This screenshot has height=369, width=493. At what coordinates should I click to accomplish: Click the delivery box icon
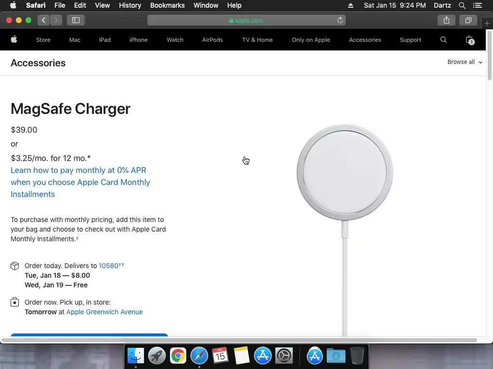pos(15,266)
